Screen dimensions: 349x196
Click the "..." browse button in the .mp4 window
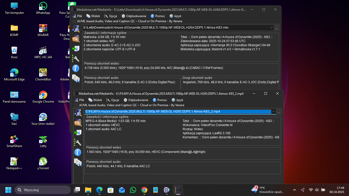click(279, 112)
